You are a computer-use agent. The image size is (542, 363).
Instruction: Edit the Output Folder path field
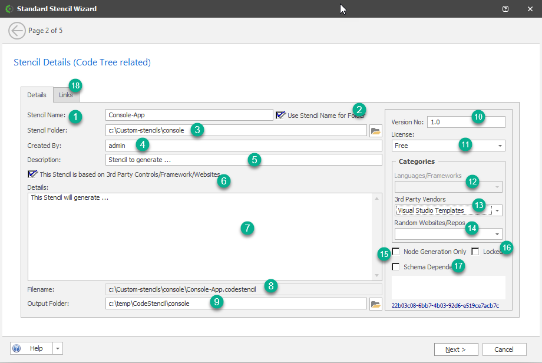coord(236,303)
